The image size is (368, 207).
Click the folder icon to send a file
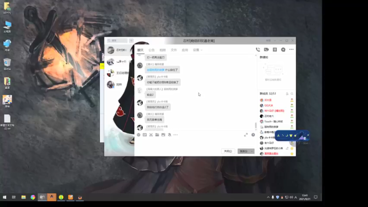pyautogui.click(x=157, y=135)
